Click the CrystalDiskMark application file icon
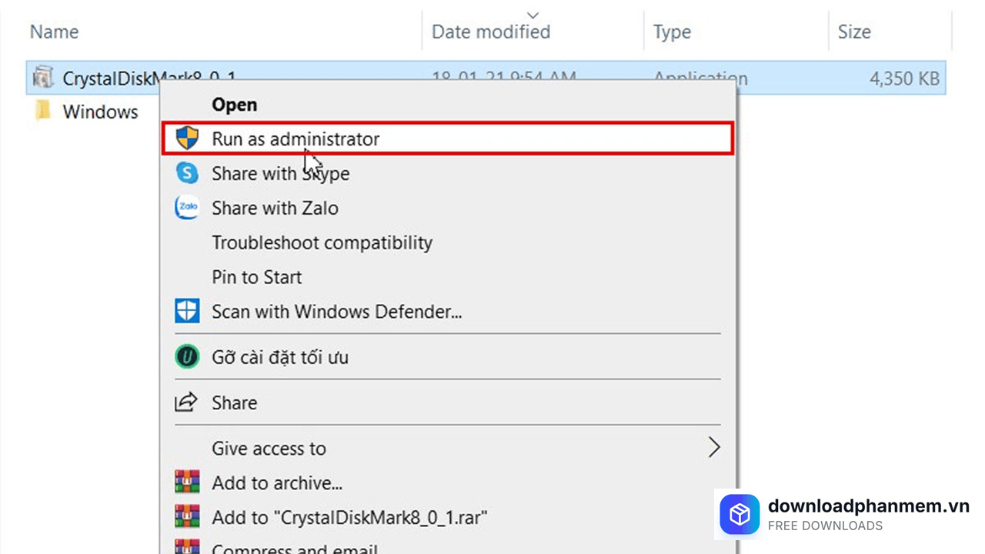 [x=44, y=78]
